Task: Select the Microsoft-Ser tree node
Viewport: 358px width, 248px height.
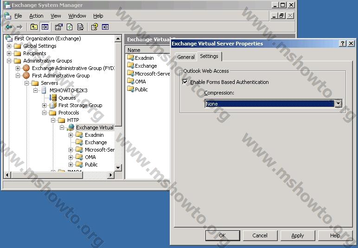Action: [100, 150]
